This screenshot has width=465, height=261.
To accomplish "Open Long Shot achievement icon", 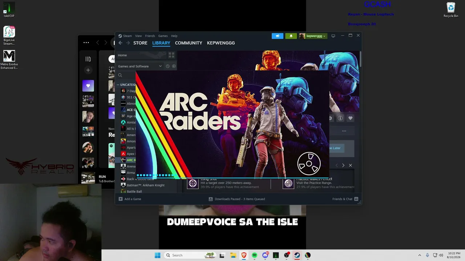I will pos(193,183).
